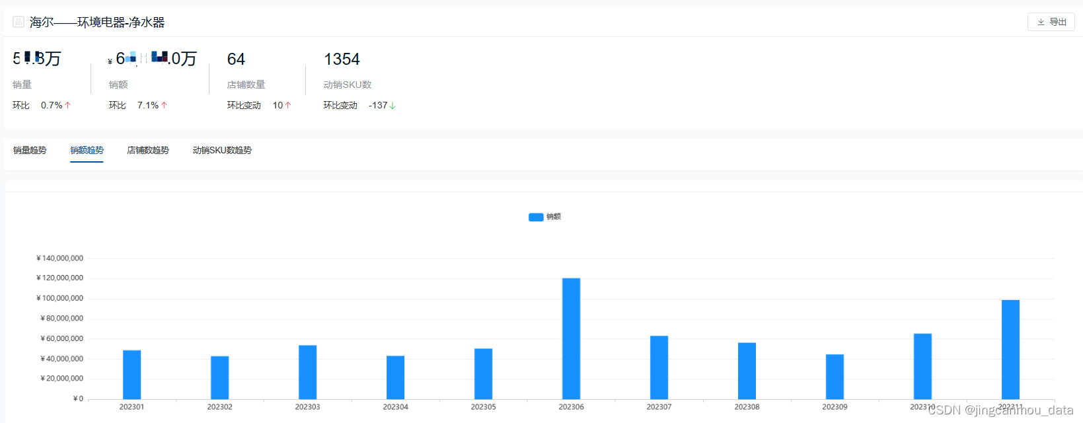Viewport: 1083px width, 423px height.
Task: Click the 店铺数量 label
Action: pyautogui.click(x=246, y=85)
